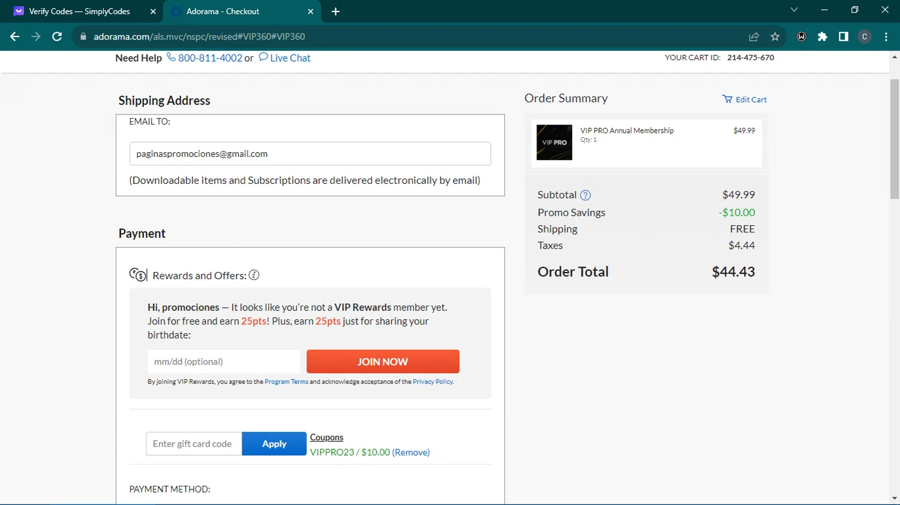Go back with the browser back arrow
Image resolution: width=900 pixels, height=505 pixels.
click(15, 37)
